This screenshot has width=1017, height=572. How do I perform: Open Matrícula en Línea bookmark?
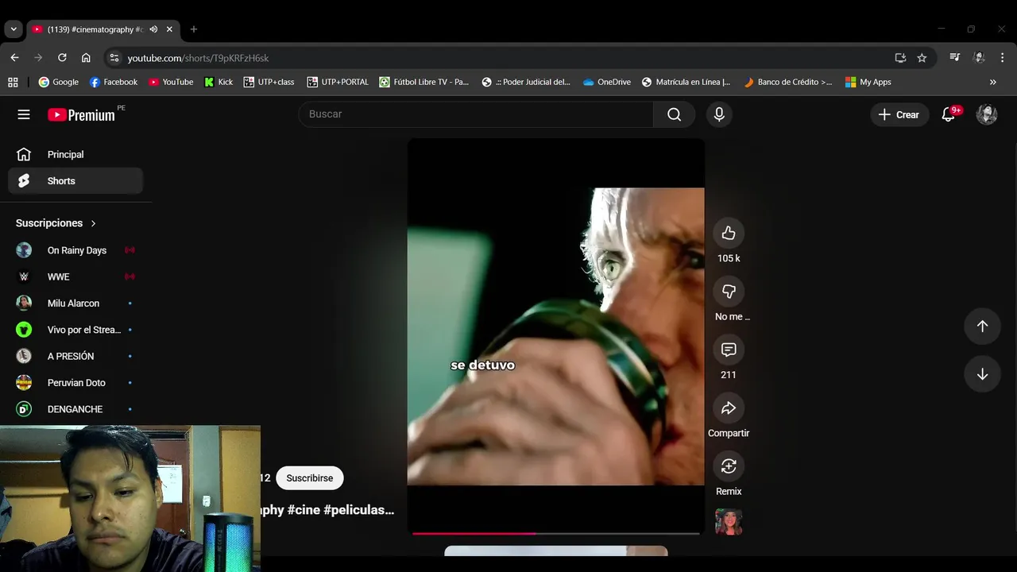click(x=686, y=82)
